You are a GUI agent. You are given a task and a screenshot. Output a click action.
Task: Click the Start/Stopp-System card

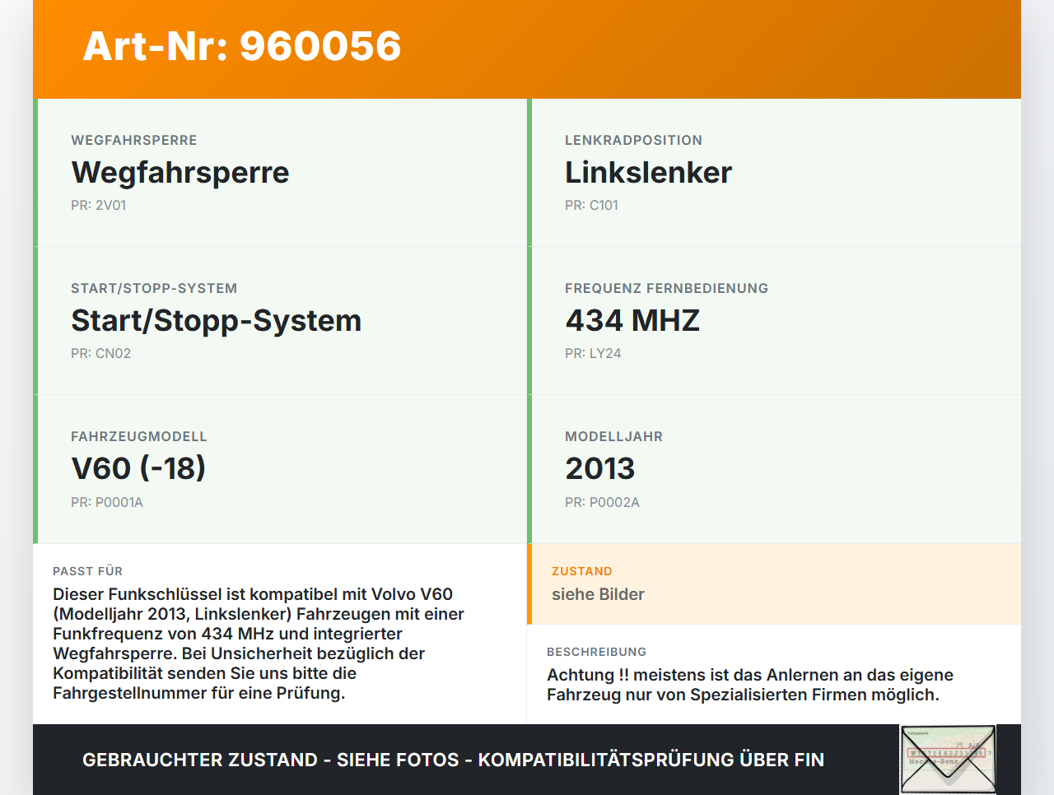click(280, 320)
